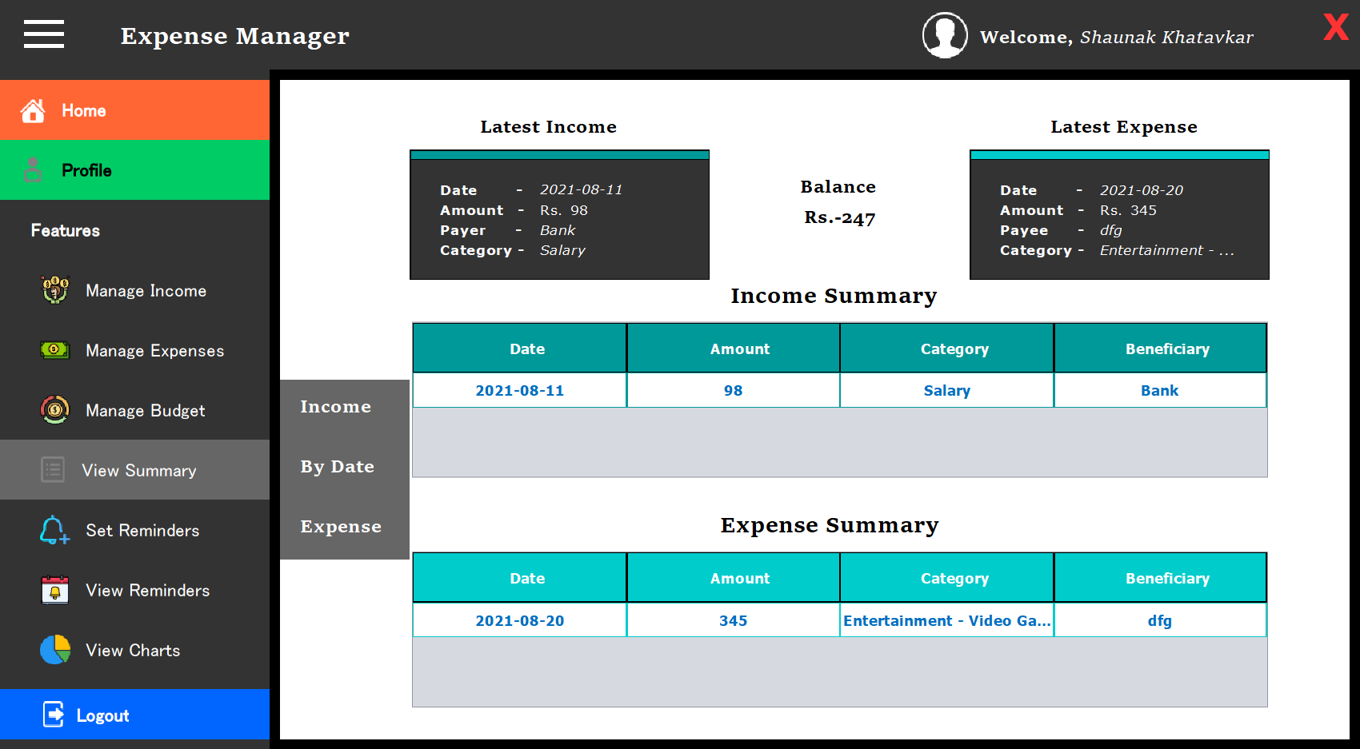Click the Logout arrow icon
Viewport: 1360px width, 749px height.
pos(53,715)
